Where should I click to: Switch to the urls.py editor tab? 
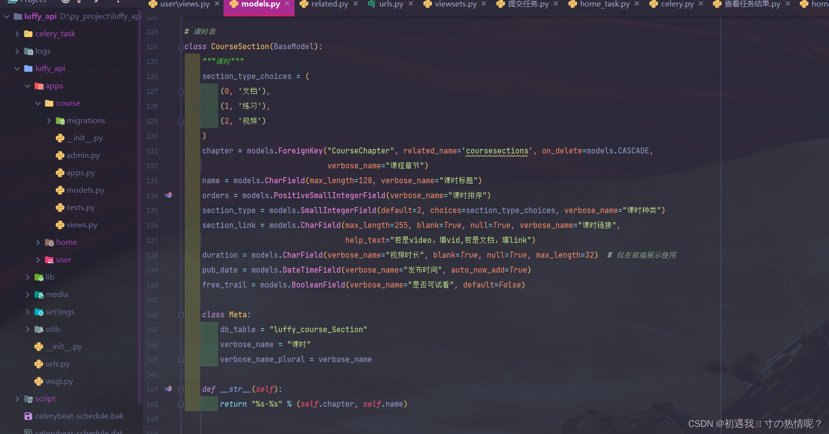[x=391, y=4]
